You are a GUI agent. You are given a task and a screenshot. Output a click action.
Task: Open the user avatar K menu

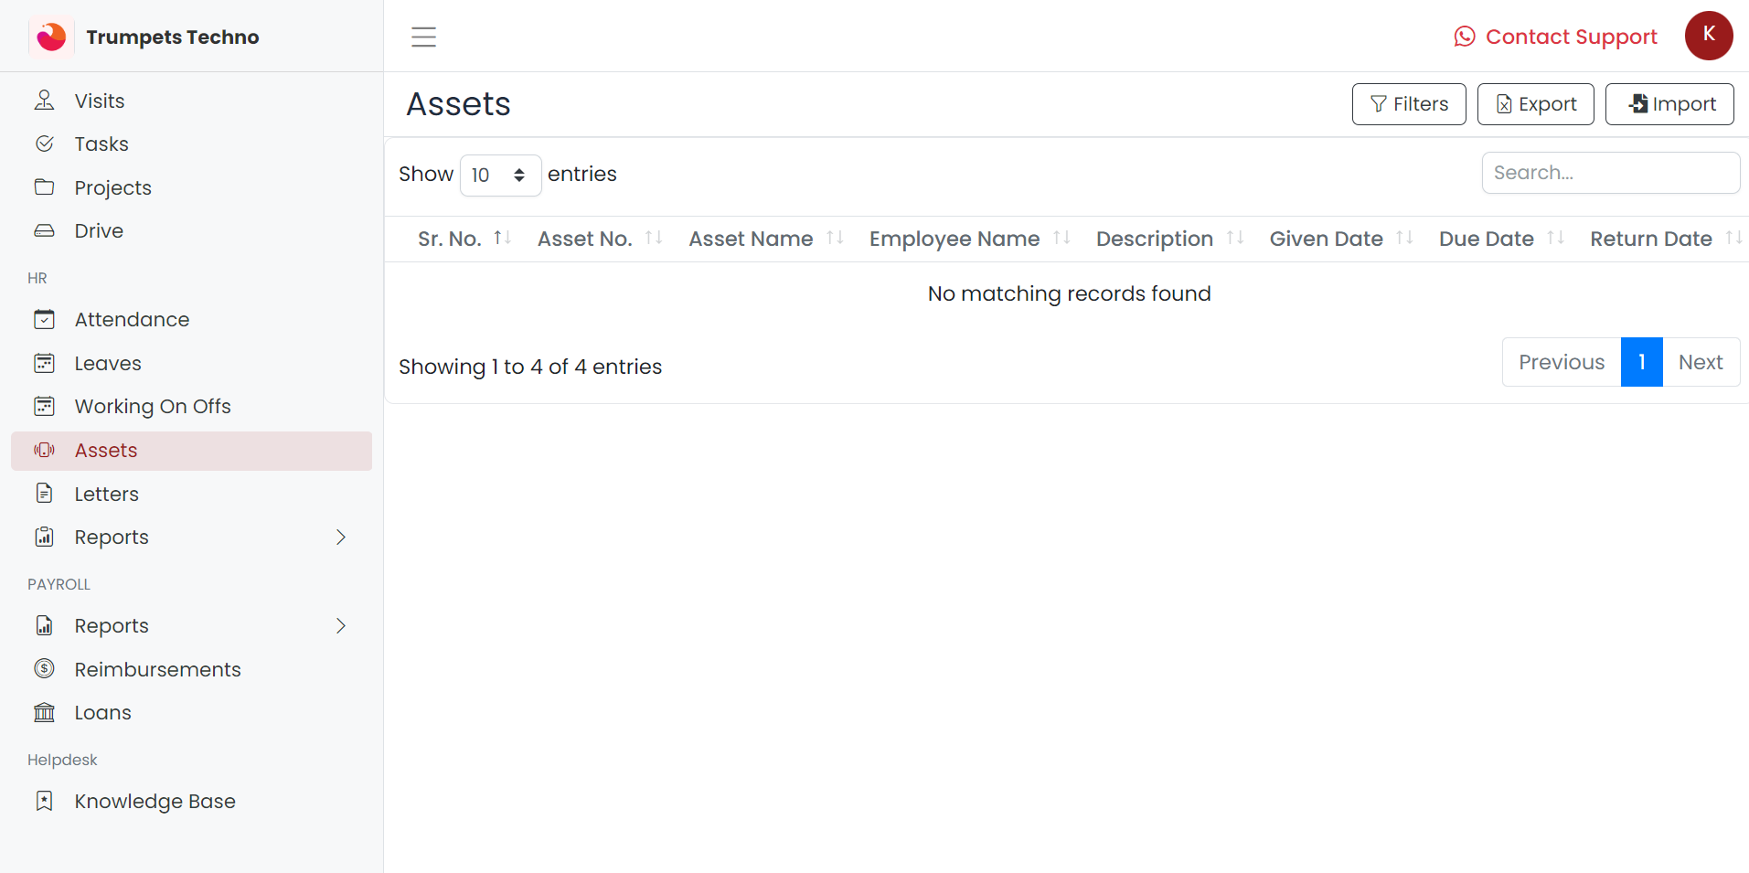pyautogui.click(x=1708, y=36)
